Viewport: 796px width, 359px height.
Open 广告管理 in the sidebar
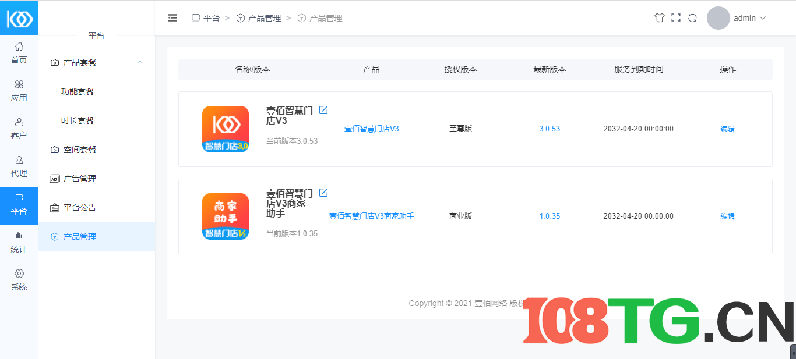80,179
